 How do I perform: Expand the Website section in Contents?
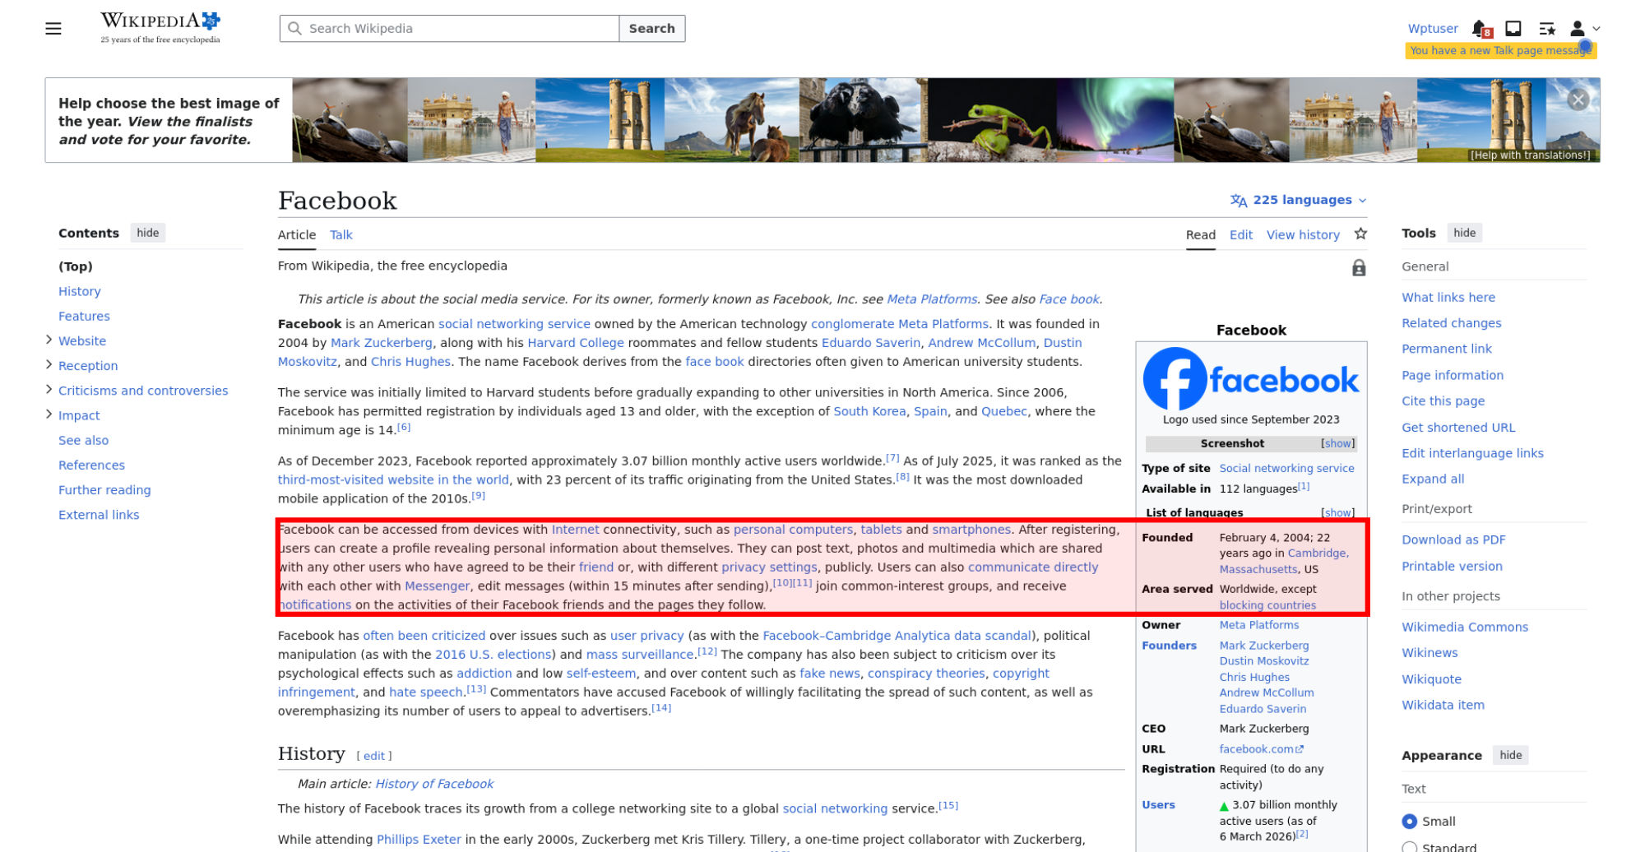pyautogui.click(x=49, y=340)
